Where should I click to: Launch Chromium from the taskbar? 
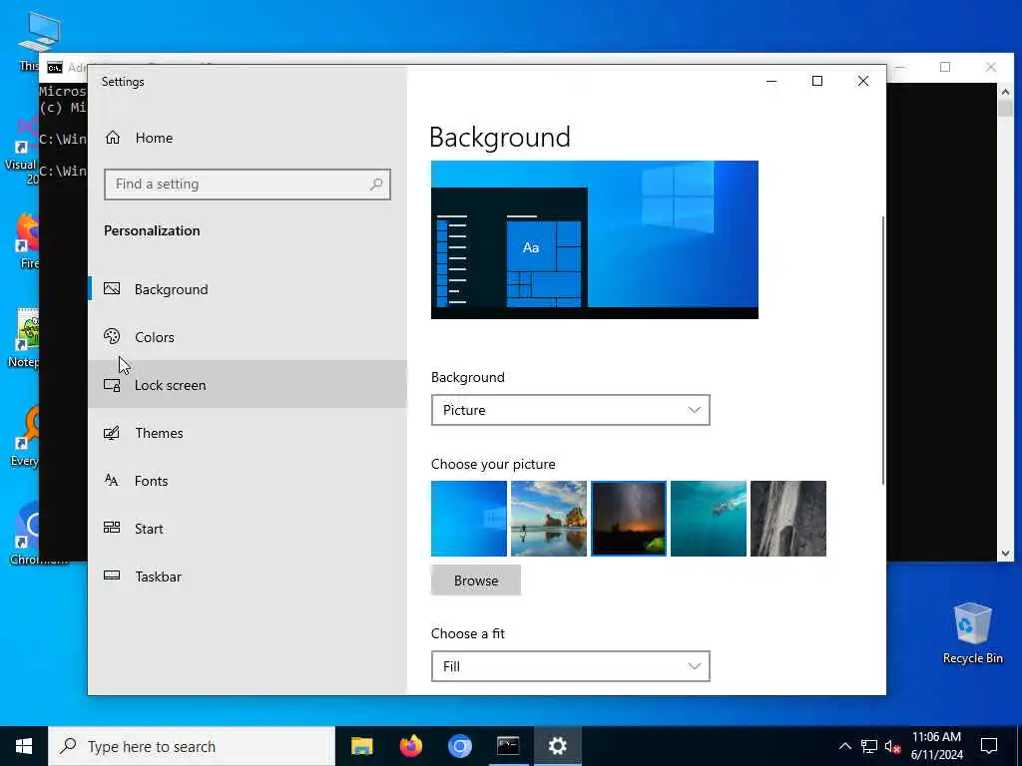click(x=459, y=746)
